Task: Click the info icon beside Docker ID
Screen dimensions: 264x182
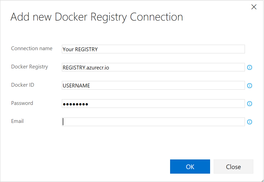Action: (250, 86)
